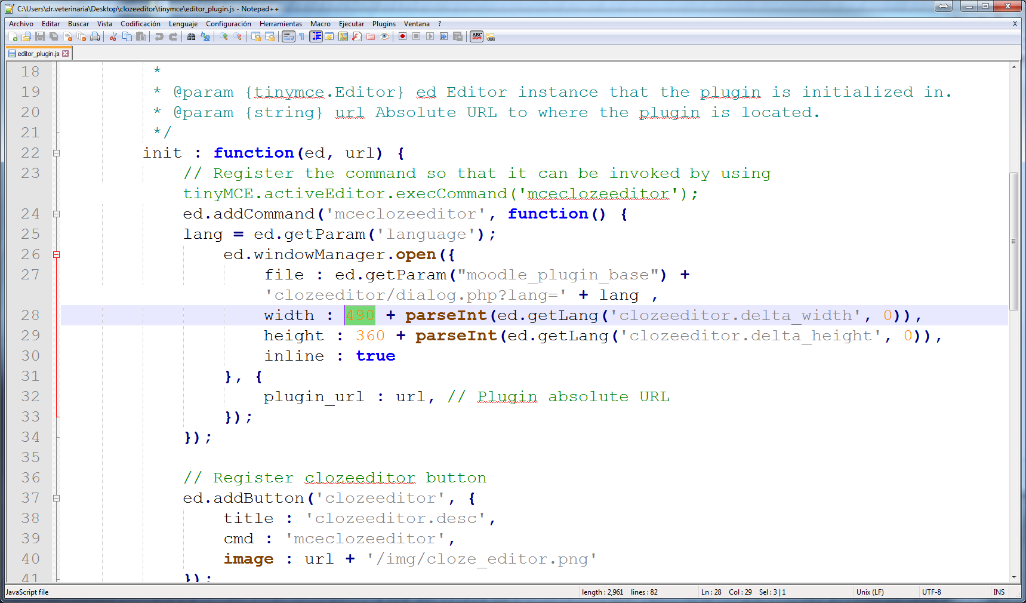This screenshot has width=1026, height=603.
Task: Collapse the addCommand fold at line 24
Action: point(56,214)
